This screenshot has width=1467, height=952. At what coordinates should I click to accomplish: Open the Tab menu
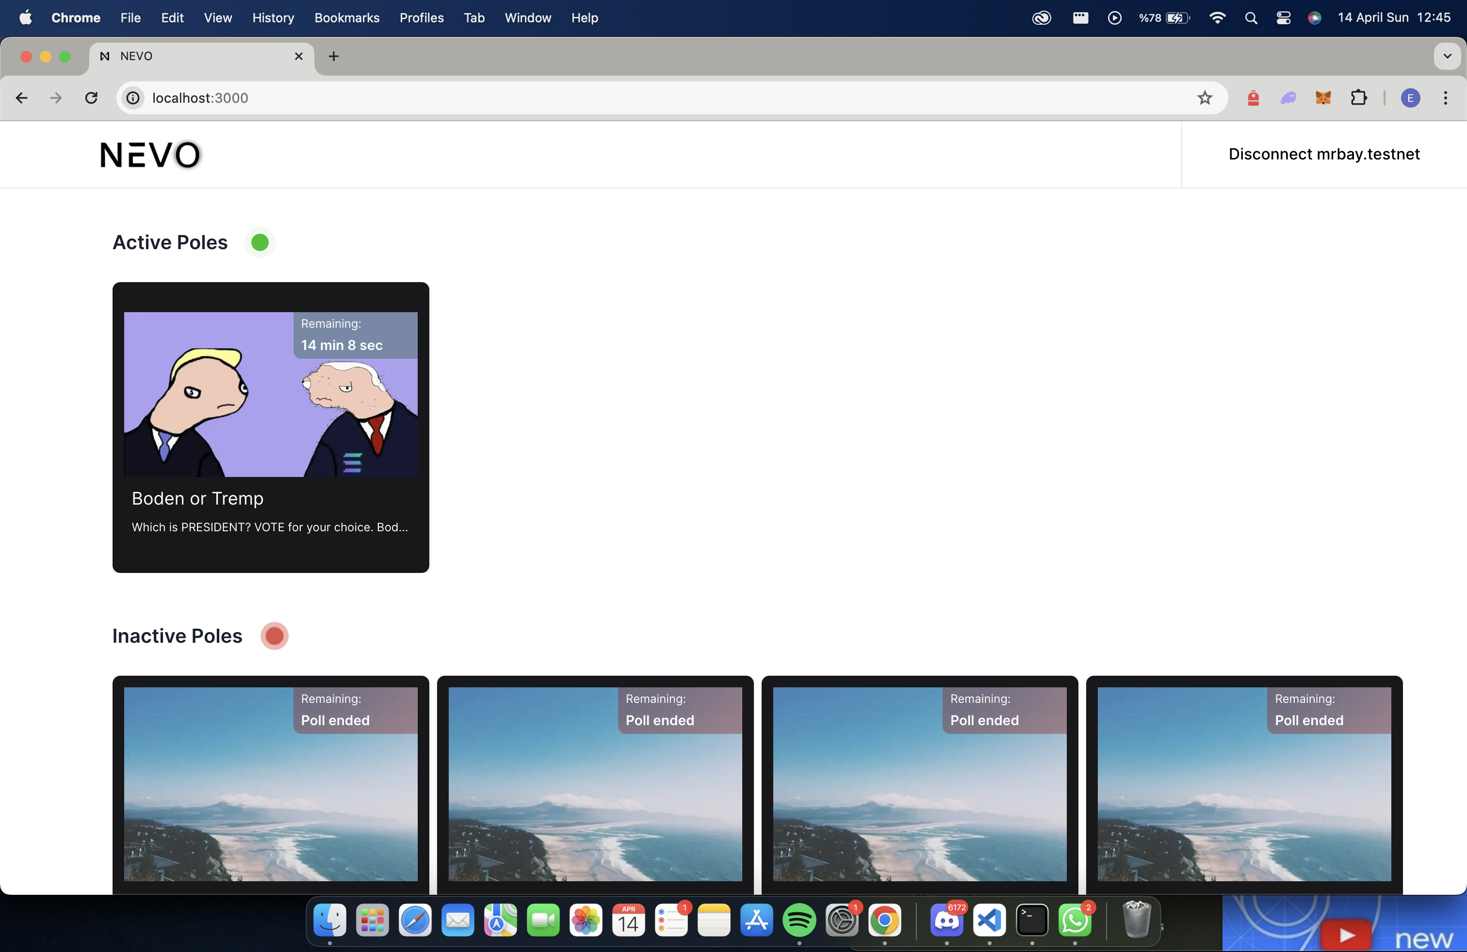point(474,18)
